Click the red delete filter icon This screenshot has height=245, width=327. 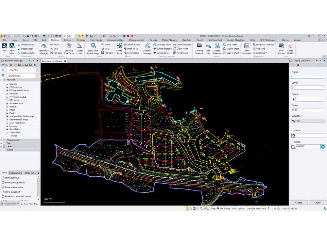coord(11,65)
